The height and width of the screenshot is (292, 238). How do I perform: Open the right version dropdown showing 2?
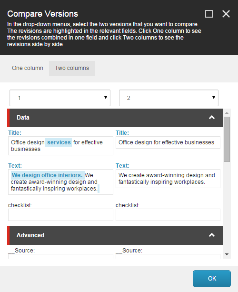(x=169, y=98)
